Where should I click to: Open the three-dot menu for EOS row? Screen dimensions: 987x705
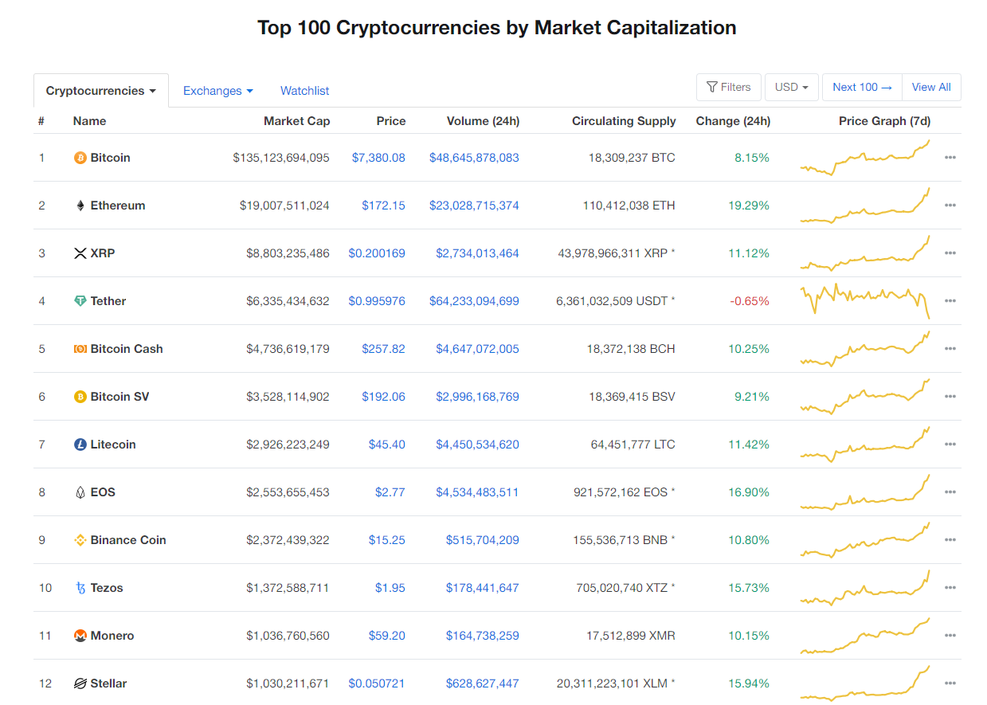[x=950, y=492]
